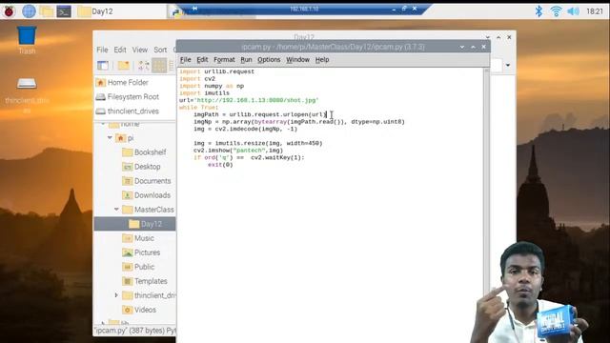Open IDLE's Format menu
This screenshot has height=343, width=610.
(225, 59)
